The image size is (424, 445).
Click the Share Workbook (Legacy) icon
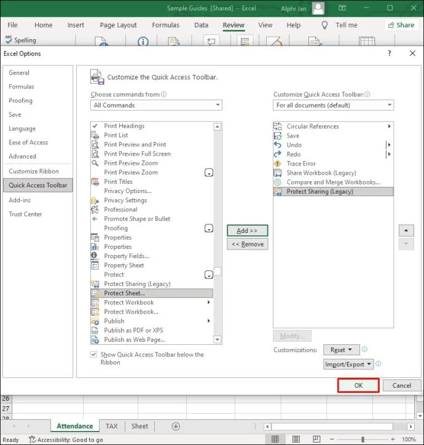(x=278, y=173)
